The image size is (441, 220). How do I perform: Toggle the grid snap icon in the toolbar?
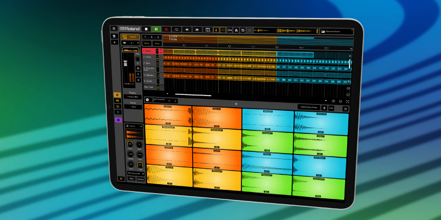click(223, 30)
